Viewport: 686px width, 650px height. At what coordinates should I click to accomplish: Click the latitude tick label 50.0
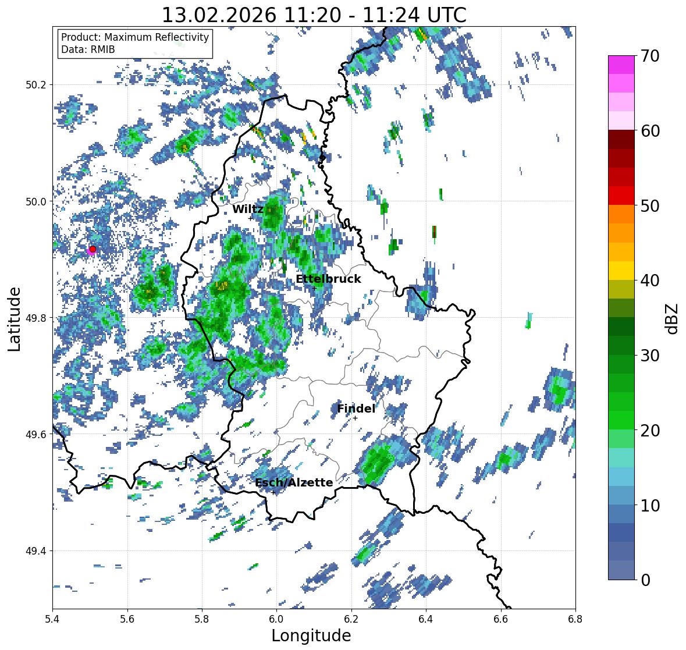tap(36, 202)
